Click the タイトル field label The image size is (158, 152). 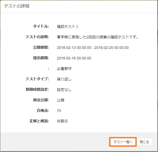(x=41, y=26)
